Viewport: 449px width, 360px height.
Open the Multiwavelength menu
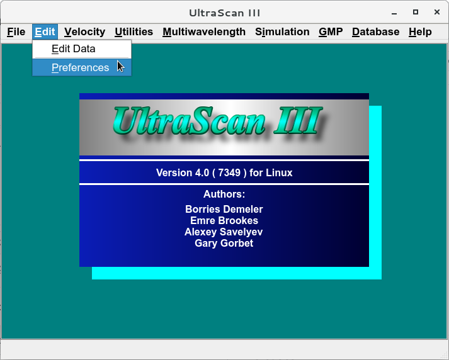point(204,31)
